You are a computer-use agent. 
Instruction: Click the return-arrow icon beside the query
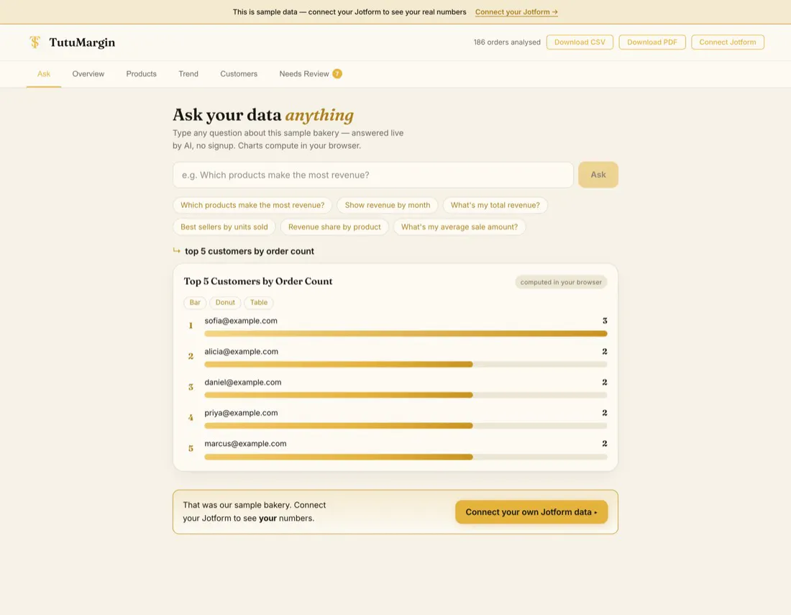click(x=177, y=251)
